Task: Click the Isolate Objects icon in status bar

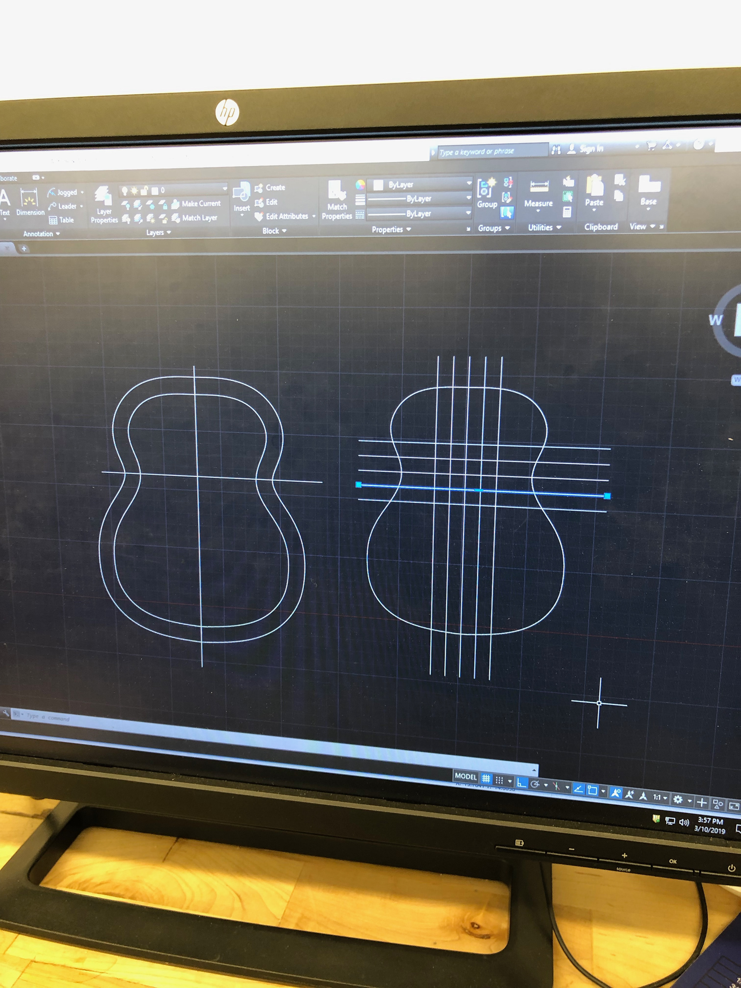Action: (x=718, y=804)
